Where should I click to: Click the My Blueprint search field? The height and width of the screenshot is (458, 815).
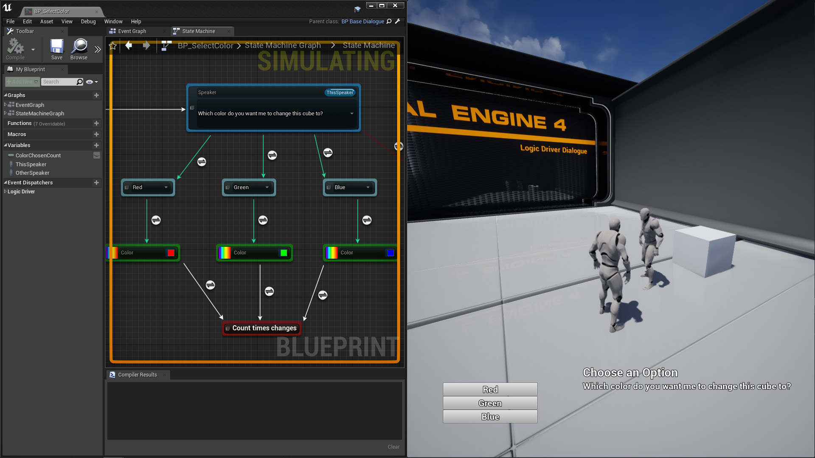[x=58, y=82]
